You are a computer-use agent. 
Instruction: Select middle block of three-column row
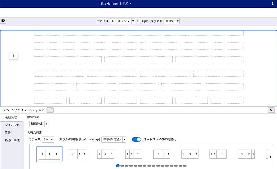tap(138, 60)
